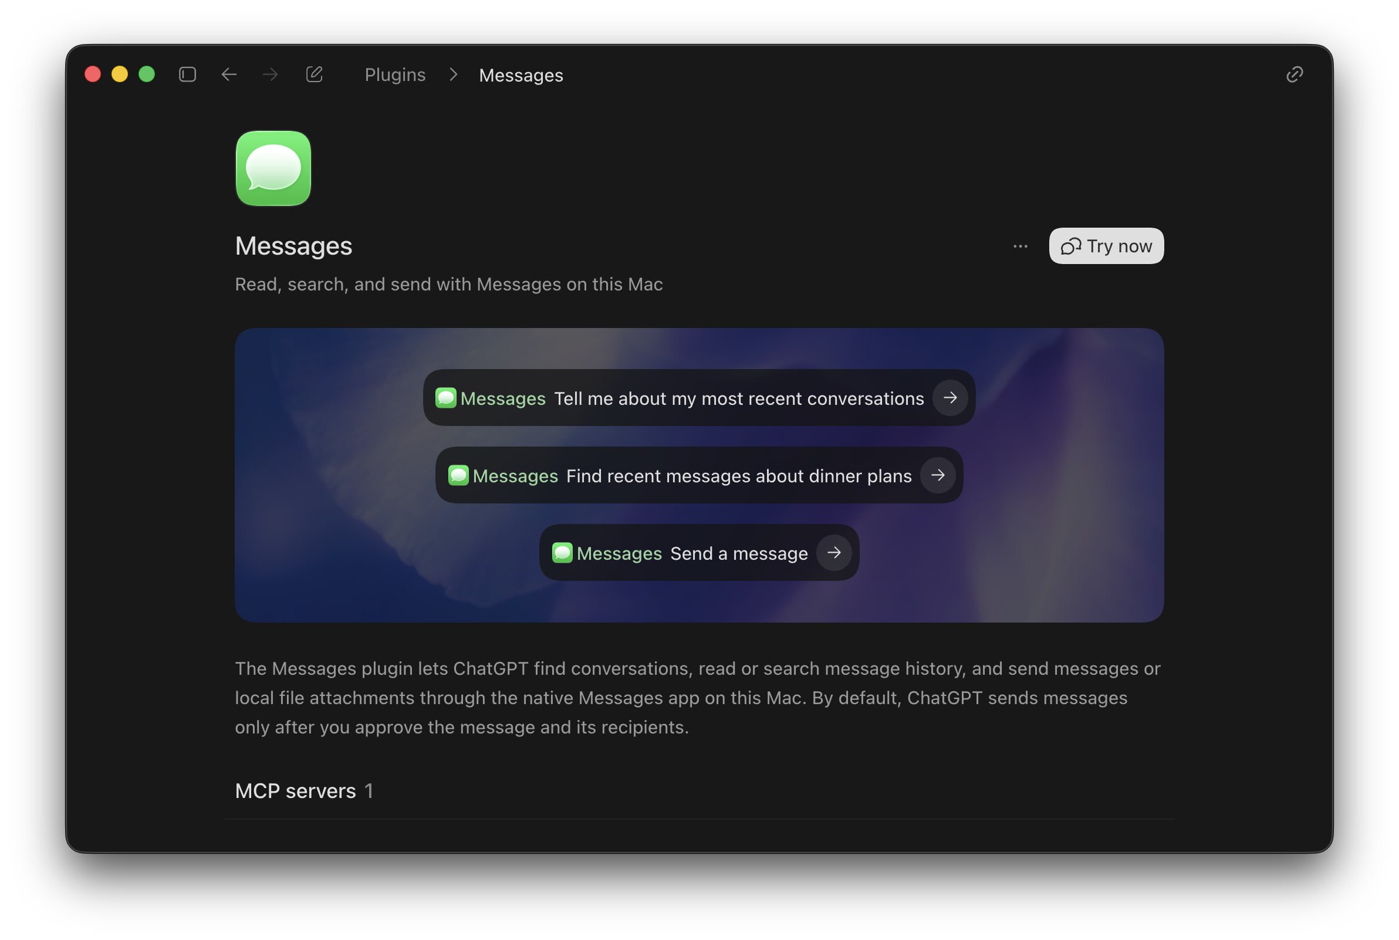Image resolution: width=1399 pixels, height=940 pixels.
Task: Open the three-dot more options menu
Action: pyautogui.click(x=1020, y=246)
